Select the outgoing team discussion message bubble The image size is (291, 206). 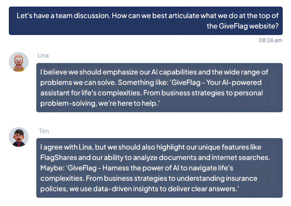point(146,21)
